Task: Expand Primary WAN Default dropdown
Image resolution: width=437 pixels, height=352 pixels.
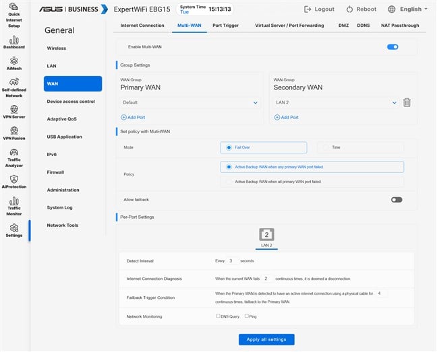Action: coord(190,102)
